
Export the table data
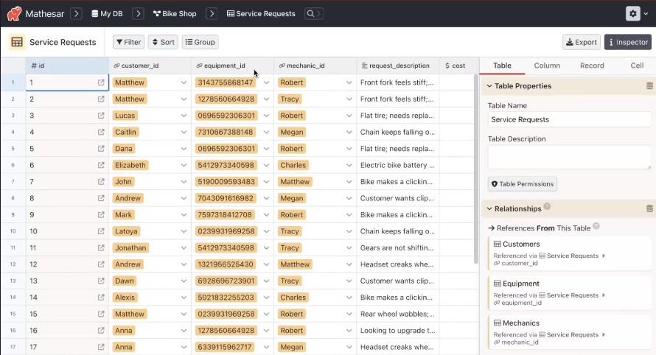click(x=582, y=42)
